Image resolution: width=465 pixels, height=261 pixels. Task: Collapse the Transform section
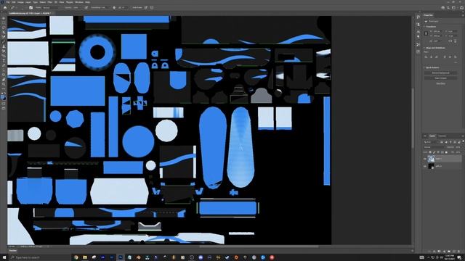tap(425, 27)
